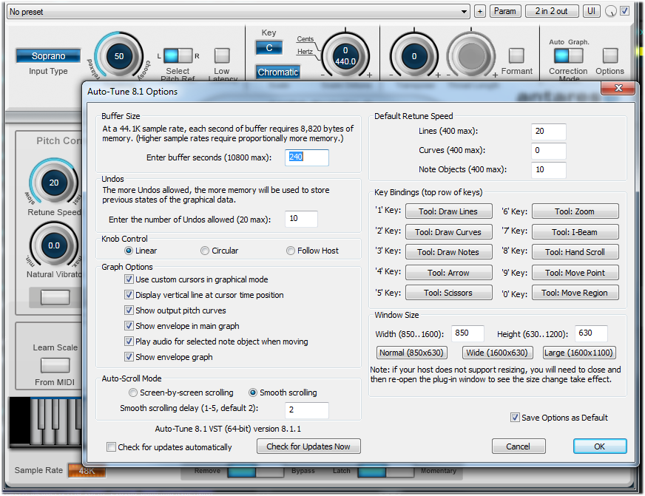This screenshot has height=496, width=645.
Task: Click the Note Objects retune speed field
Action: pos(548,170)
